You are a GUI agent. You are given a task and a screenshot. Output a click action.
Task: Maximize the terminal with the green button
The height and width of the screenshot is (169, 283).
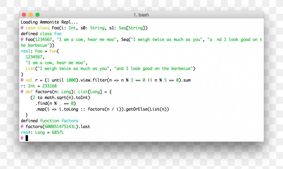click(x=38, y=15)
